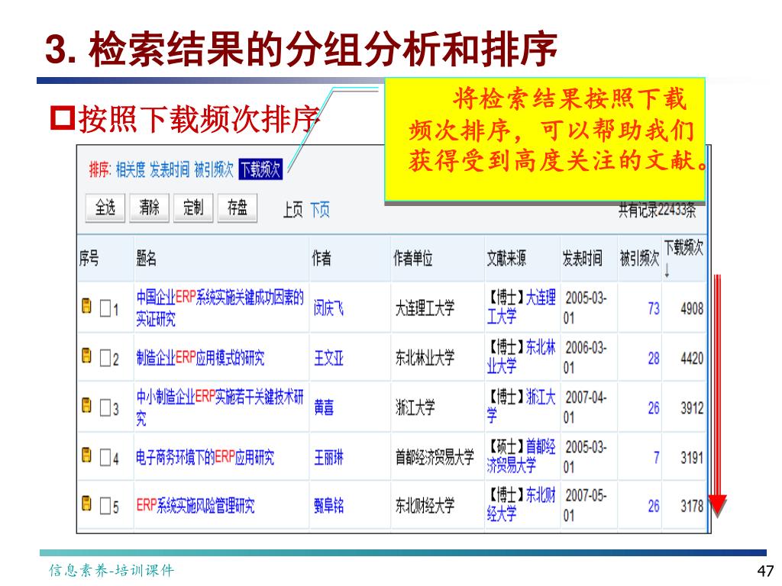
Task: Click download count 3191
Action: (692, 458)
